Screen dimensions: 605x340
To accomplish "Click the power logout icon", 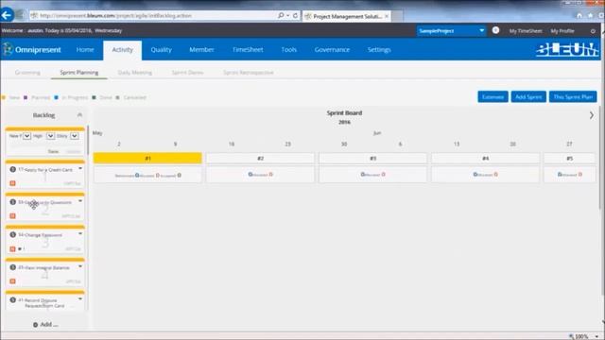I will [x=593, y=31].
